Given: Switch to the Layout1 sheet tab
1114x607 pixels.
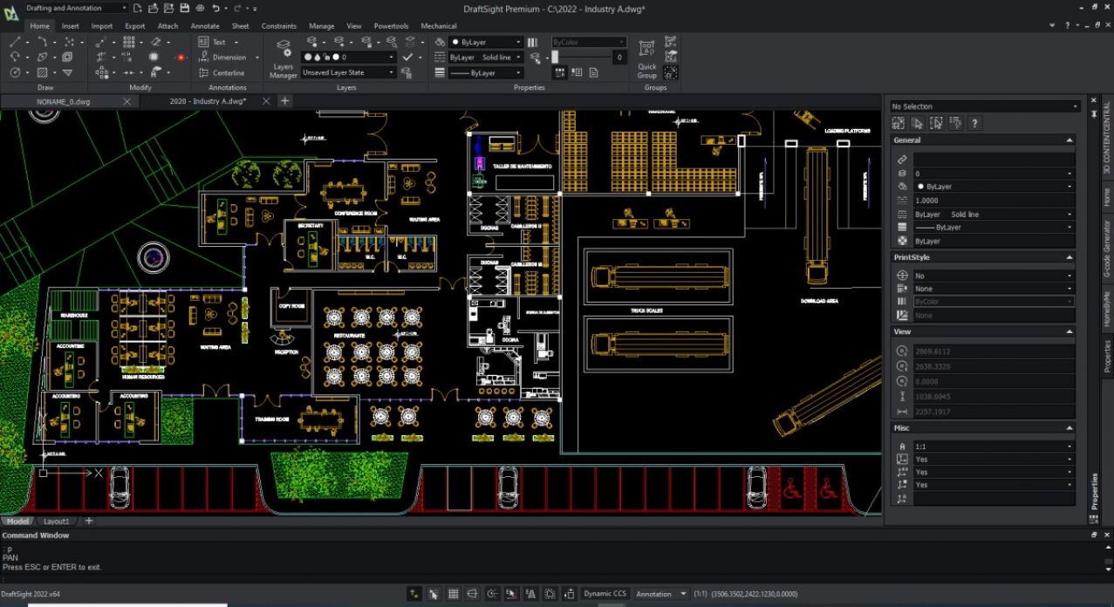Looking at the screenshot, I should point(57,521).
